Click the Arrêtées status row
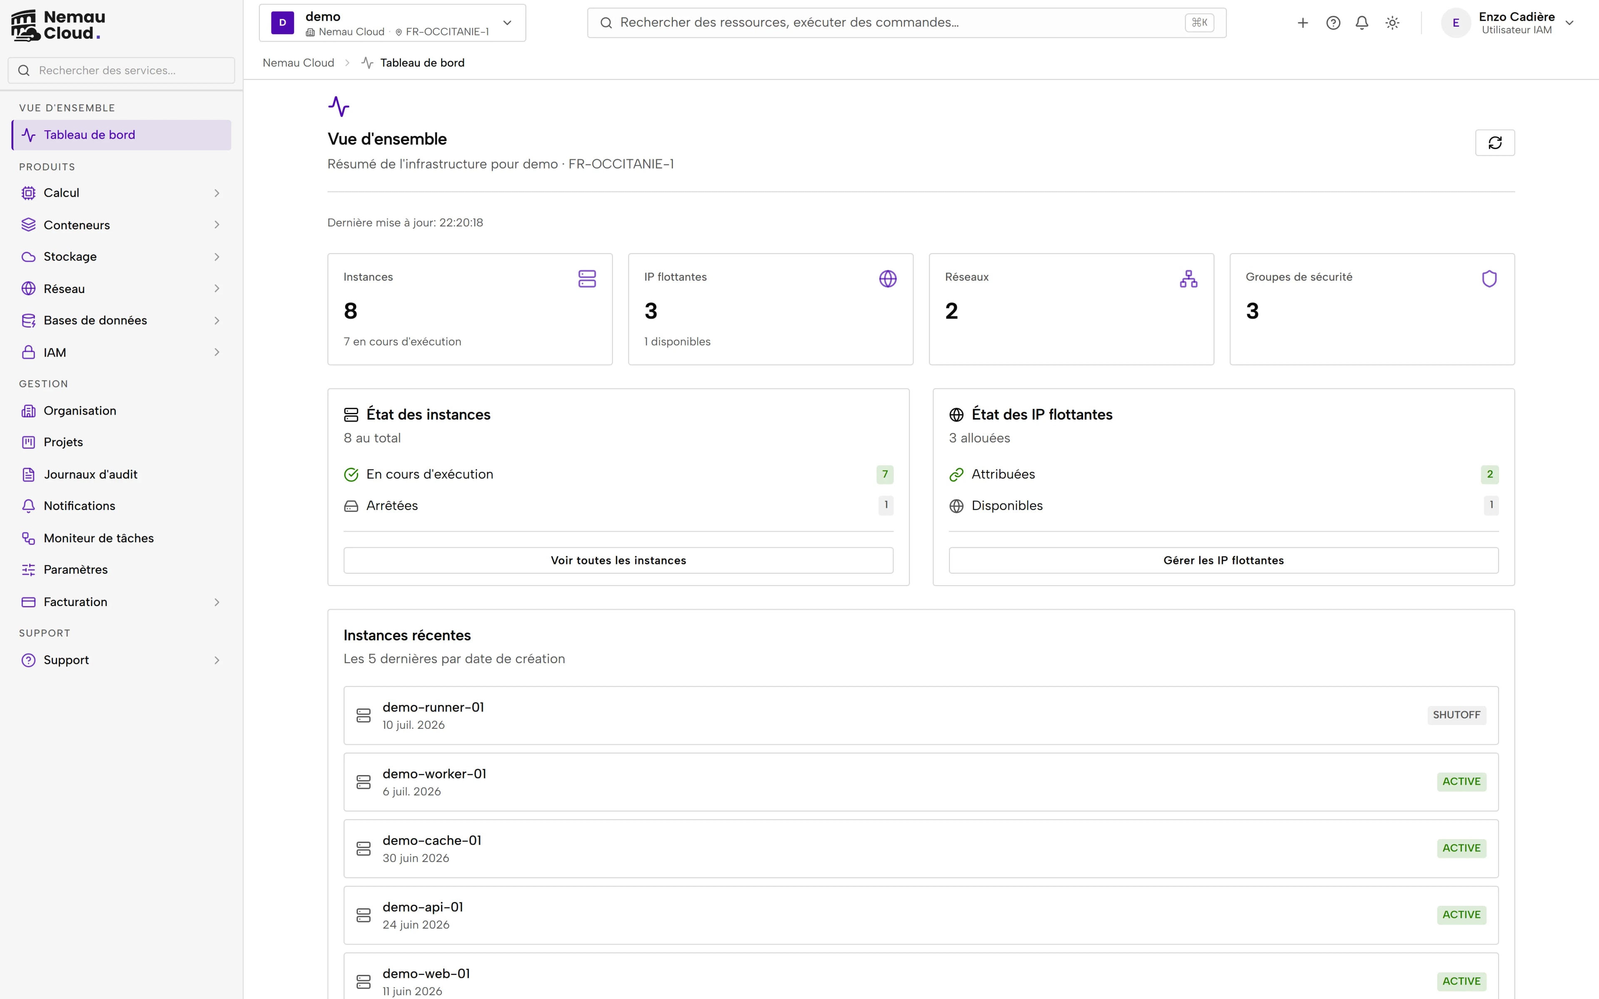 pyautogui.click(x=618, y=506)
